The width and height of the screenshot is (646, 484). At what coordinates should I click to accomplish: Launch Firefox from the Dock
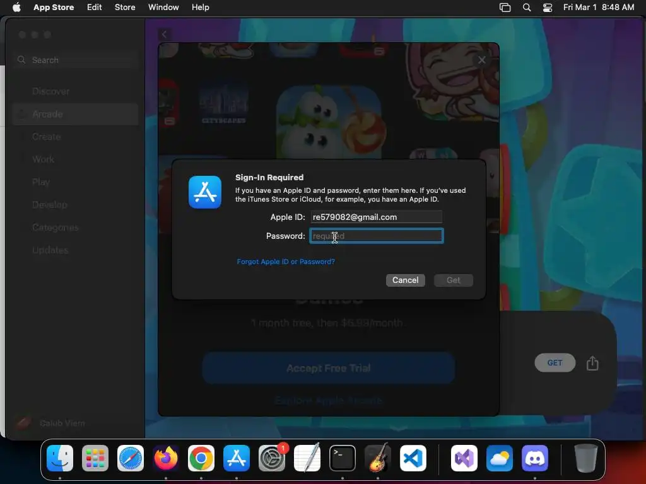point(166,458)
